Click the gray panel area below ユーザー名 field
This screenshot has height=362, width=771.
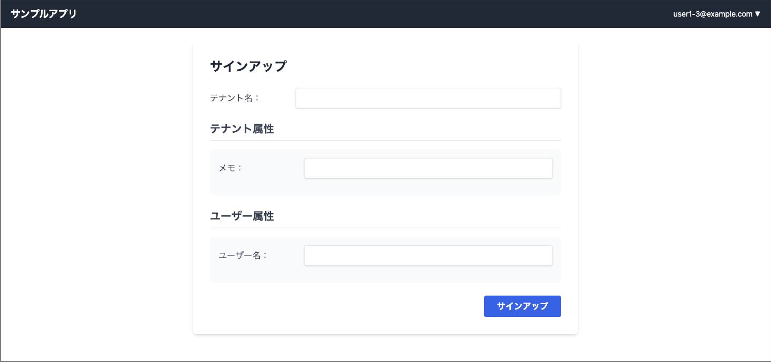[385, 275]
